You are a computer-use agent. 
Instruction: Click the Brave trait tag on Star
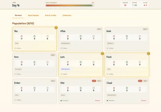pos(63,95)
